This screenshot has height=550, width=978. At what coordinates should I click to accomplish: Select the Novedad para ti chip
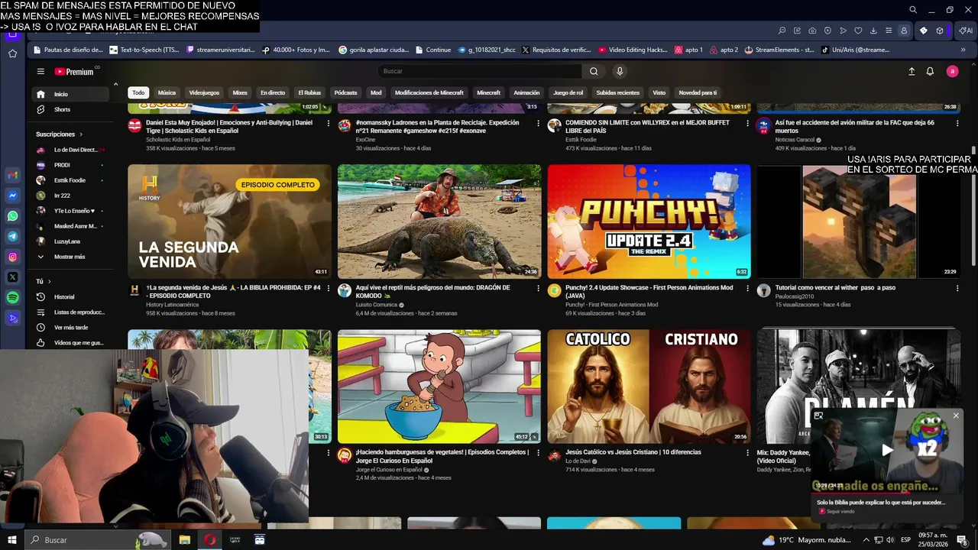(698, 92)
